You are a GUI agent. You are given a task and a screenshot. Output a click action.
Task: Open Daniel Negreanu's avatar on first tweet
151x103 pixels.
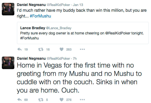coord(8,9)
